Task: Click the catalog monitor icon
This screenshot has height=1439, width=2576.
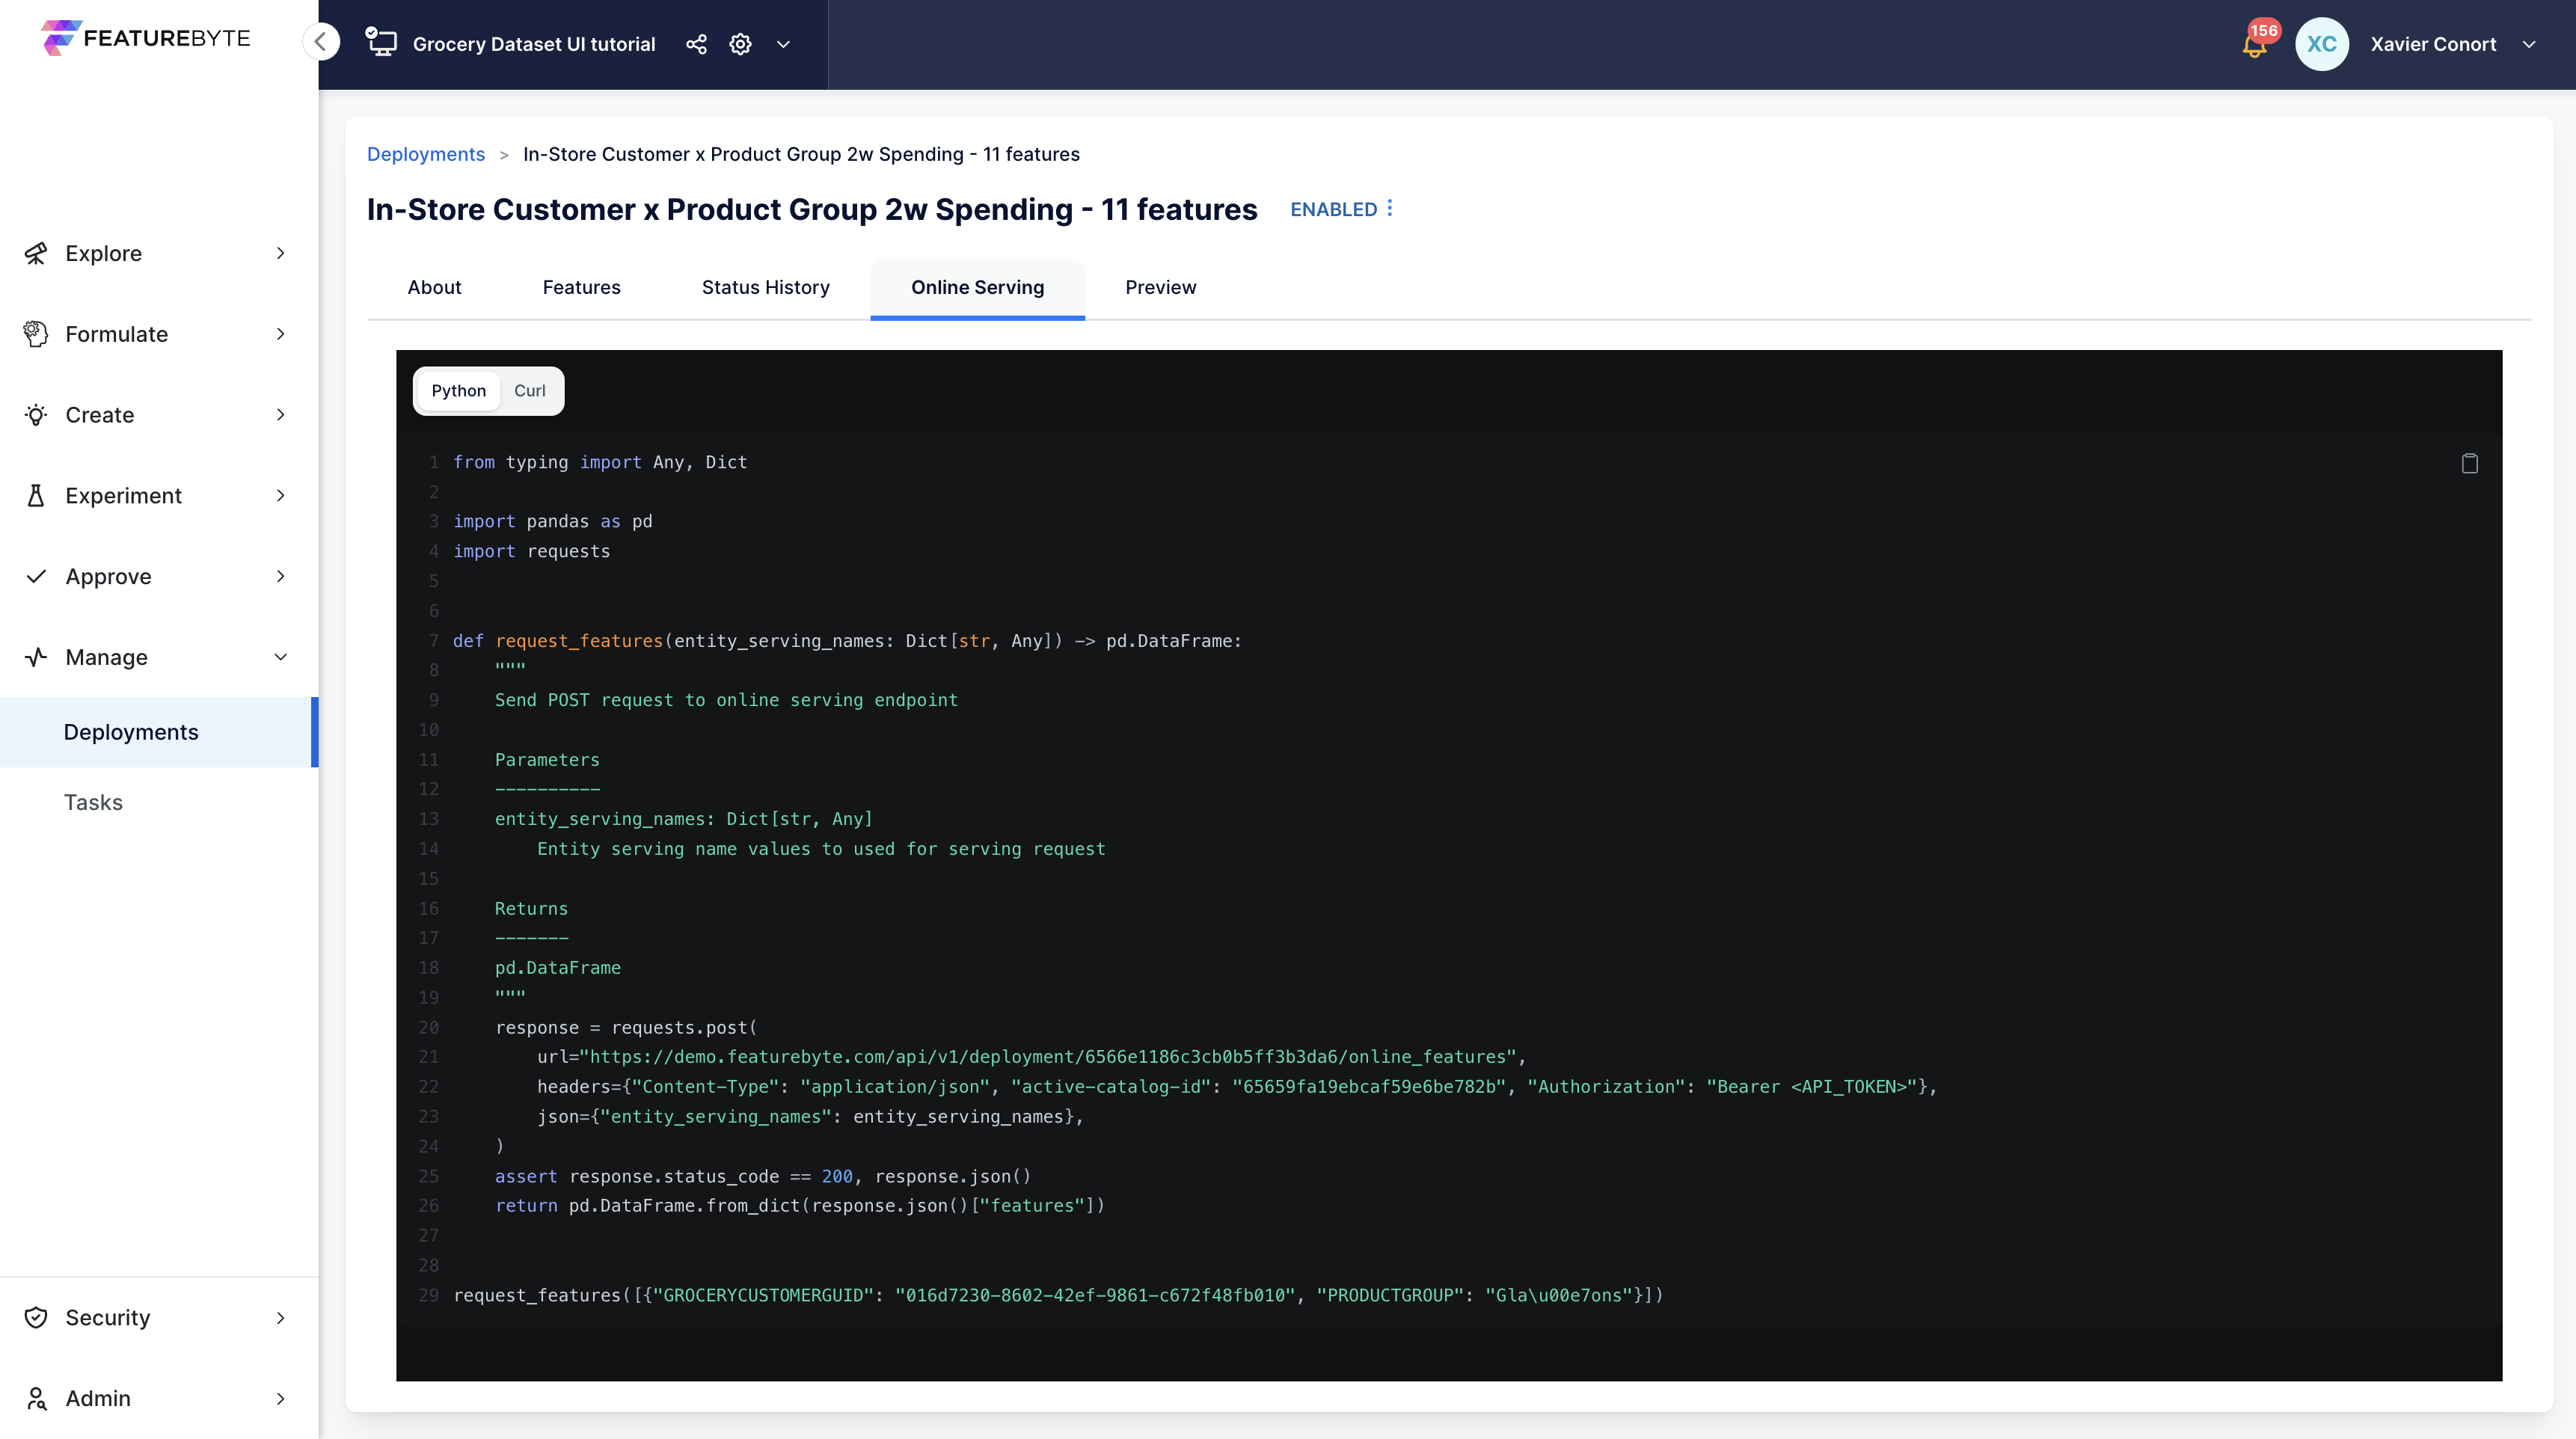Action: coord(381,42)
